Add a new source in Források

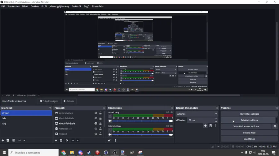(x=56, y=141)
